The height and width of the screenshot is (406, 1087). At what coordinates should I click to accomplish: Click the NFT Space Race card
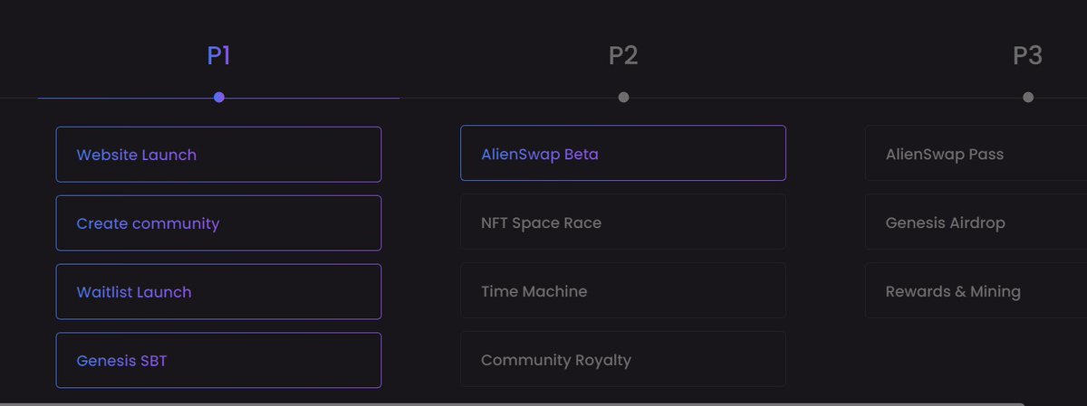623,222
